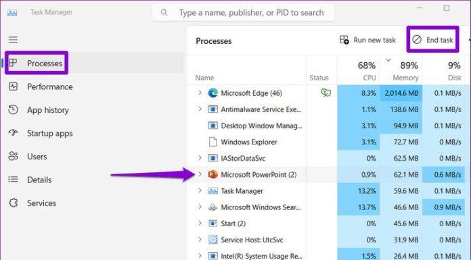Expand the Start (2) process group
This screenshot has width=471, height=260.
click(200, 223)
